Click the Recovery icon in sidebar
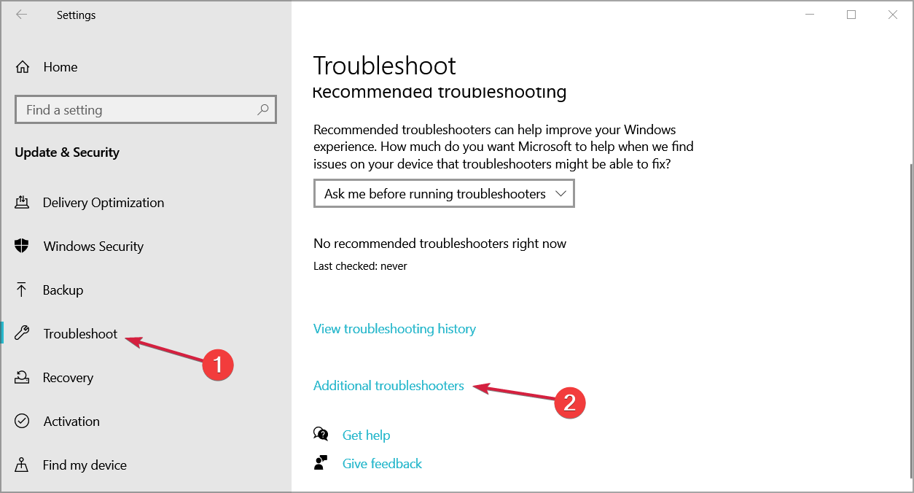 22,378
